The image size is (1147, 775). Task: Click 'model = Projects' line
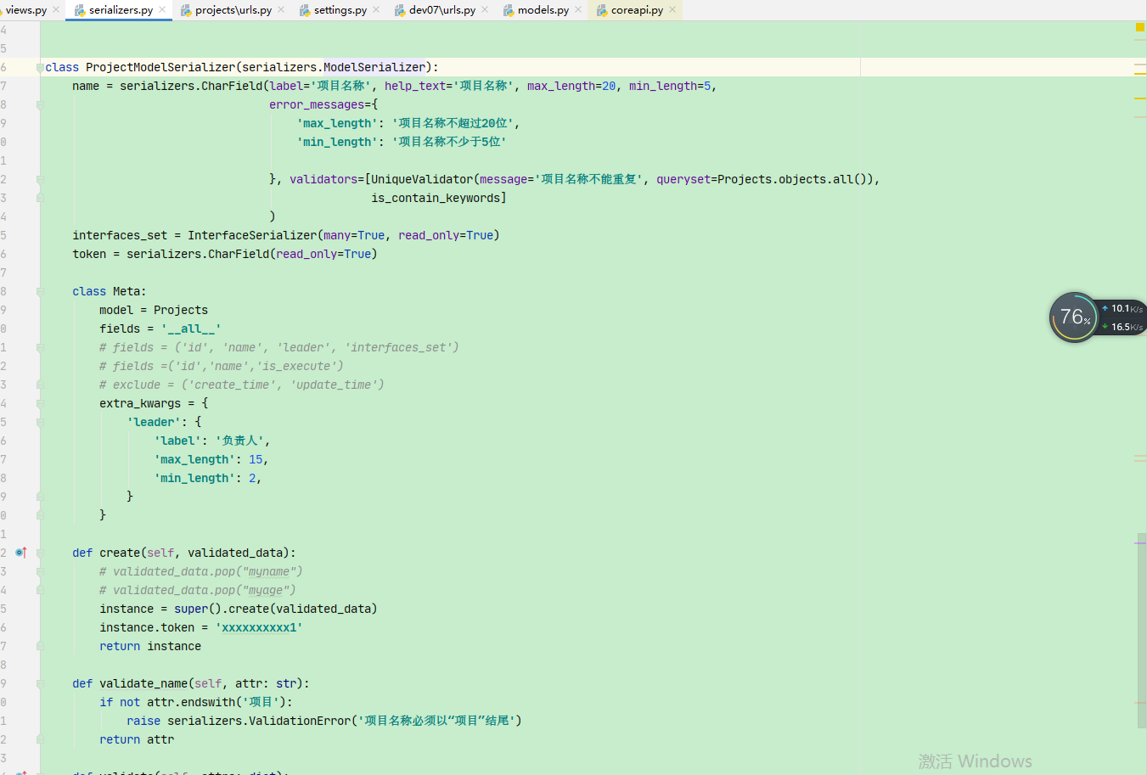click(x=154, y=310)
